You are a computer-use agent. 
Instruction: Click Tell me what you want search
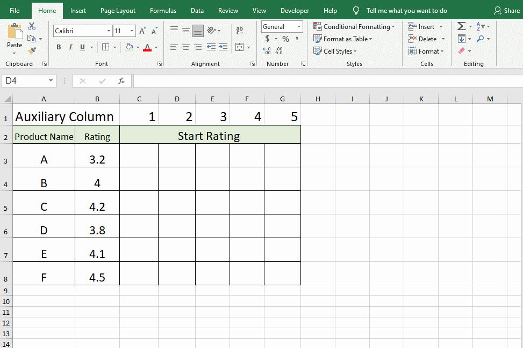(x=406, y=11)
